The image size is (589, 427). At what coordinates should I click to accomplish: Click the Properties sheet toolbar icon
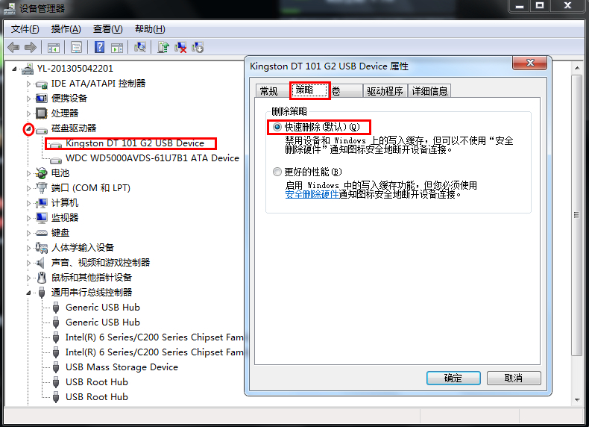(x=76, y=47)
